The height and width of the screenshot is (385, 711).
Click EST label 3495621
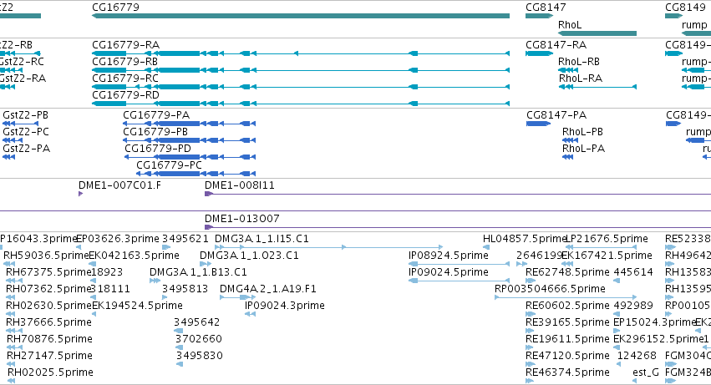pyautogui.click(x=185, y=239)
